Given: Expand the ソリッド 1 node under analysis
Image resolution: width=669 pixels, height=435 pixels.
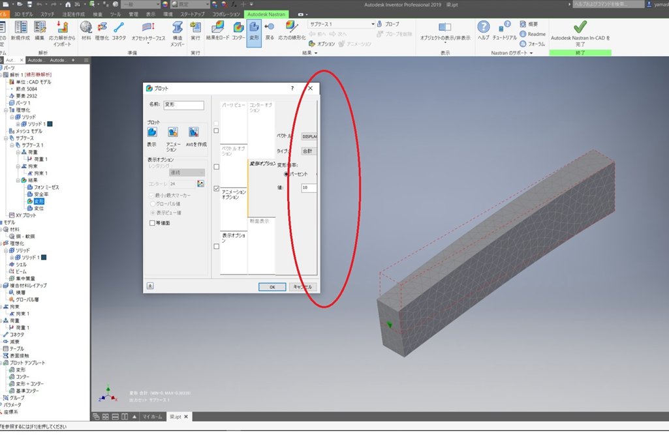Looking at the screenshot, I should [x=18, y=124].
